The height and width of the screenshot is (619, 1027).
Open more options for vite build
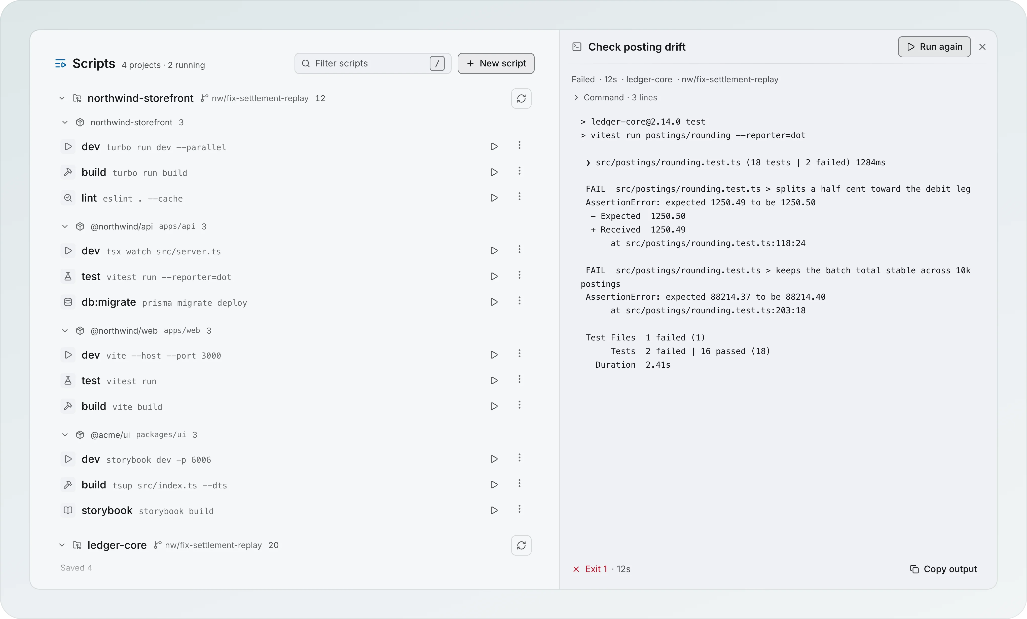(x=519, y=405)
